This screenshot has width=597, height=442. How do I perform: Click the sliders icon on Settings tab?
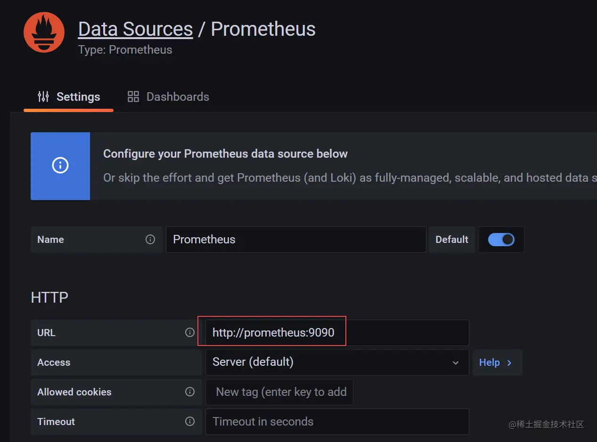click(43, 96)
